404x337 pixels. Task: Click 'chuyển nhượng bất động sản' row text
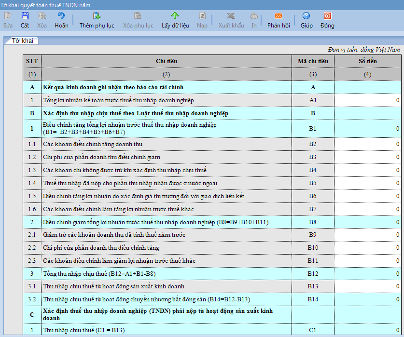pyautogui.click(x=147, y=299)
